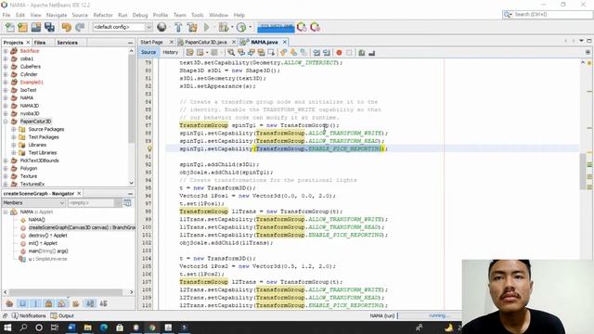
Task: Click the Profile Project clock icon
Action: 241,27
